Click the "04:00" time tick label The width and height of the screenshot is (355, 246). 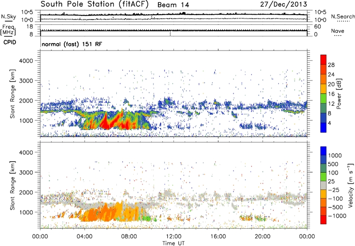point(85,237)
